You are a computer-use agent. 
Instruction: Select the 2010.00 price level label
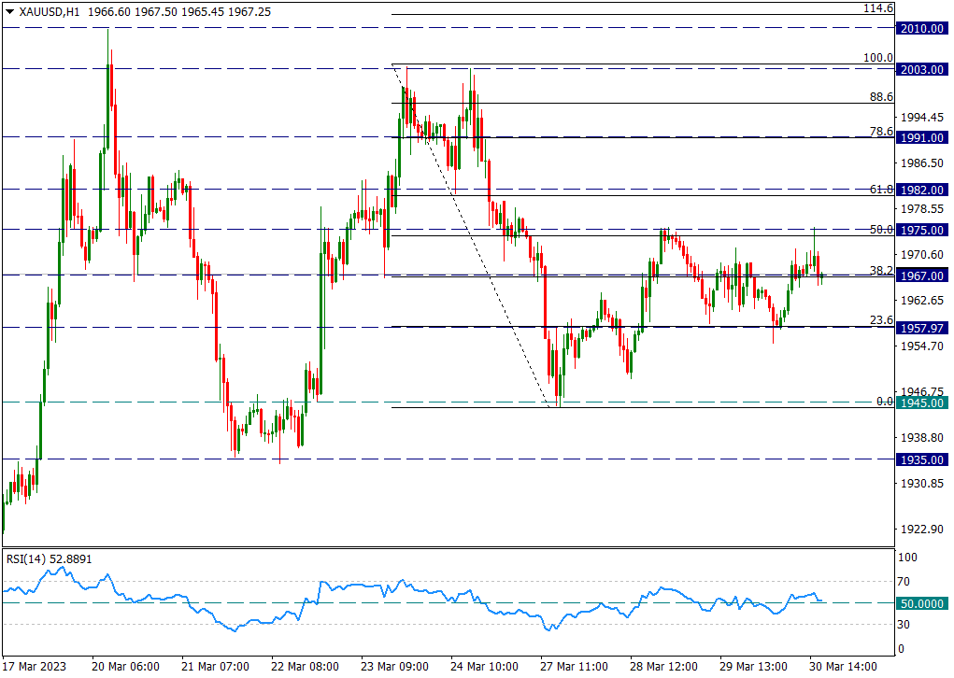pyautogui.click(x=922, y=28)
